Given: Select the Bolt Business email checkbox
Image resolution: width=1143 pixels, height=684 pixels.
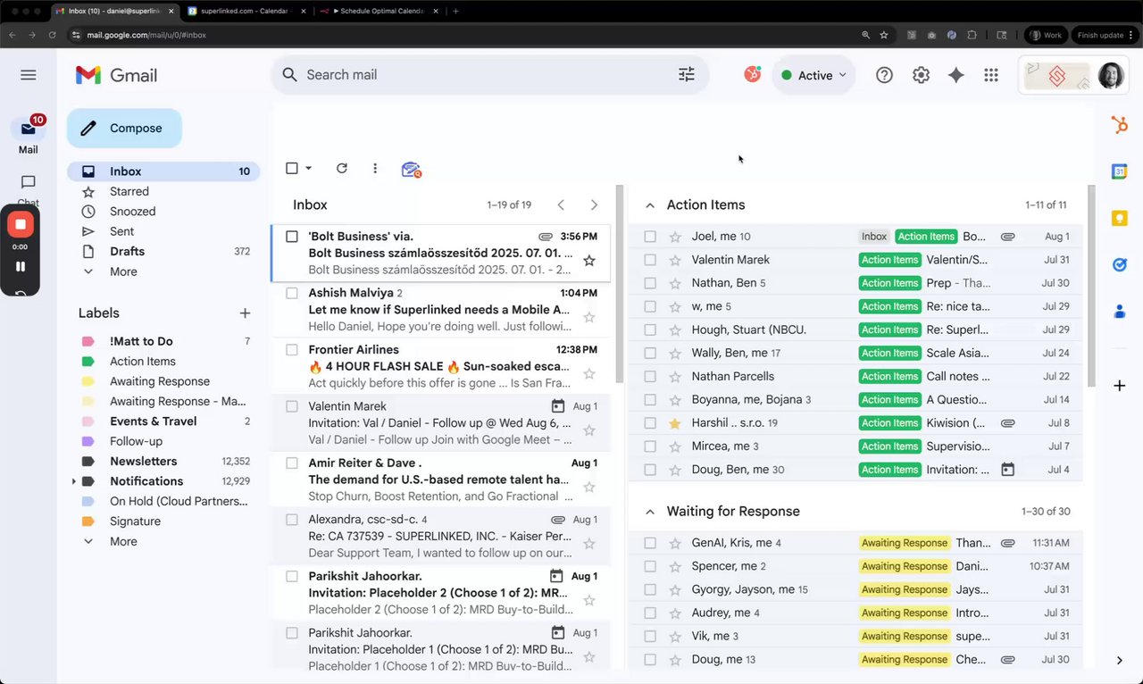Looking at the screenshot, I should coord(292,237).
